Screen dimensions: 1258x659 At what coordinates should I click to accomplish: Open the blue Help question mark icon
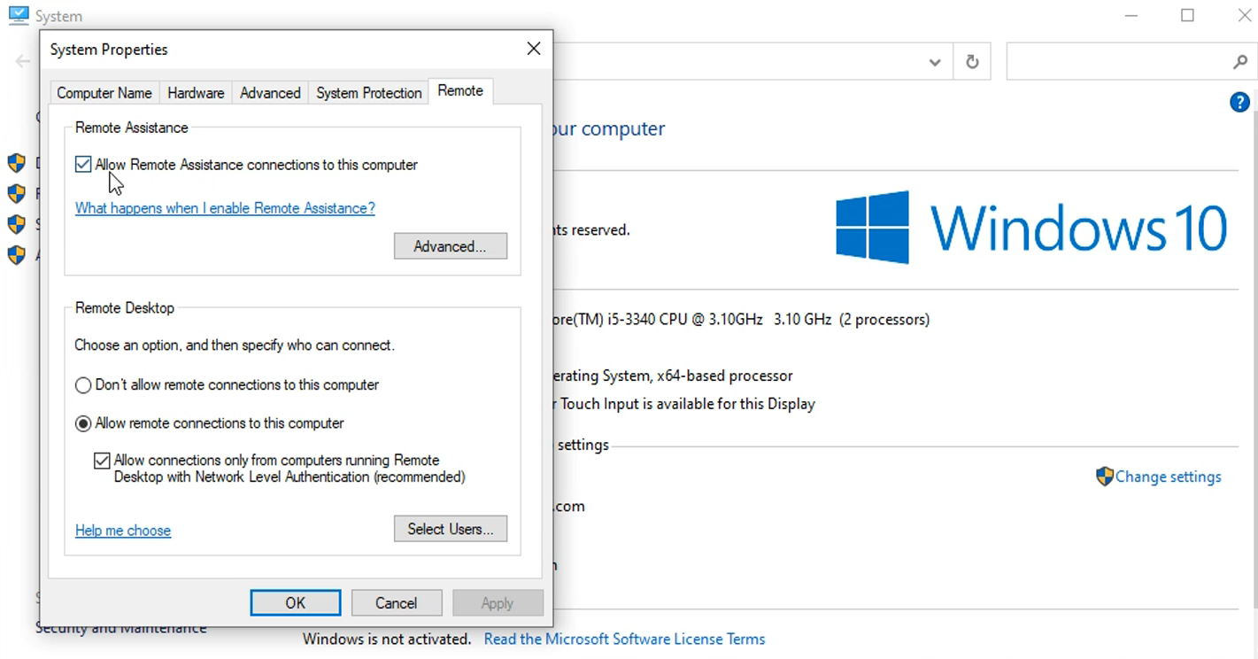[1239, 103]
